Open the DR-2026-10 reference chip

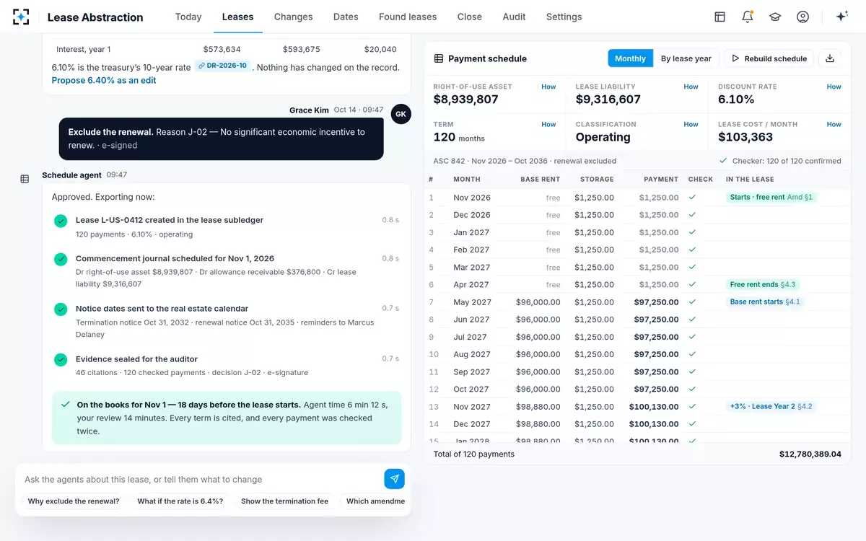click(x=223, y=66)
